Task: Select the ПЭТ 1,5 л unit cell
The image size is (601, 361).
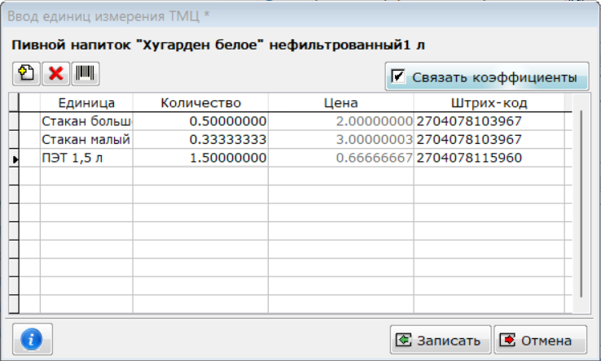Action: click(x=86, y=158)
